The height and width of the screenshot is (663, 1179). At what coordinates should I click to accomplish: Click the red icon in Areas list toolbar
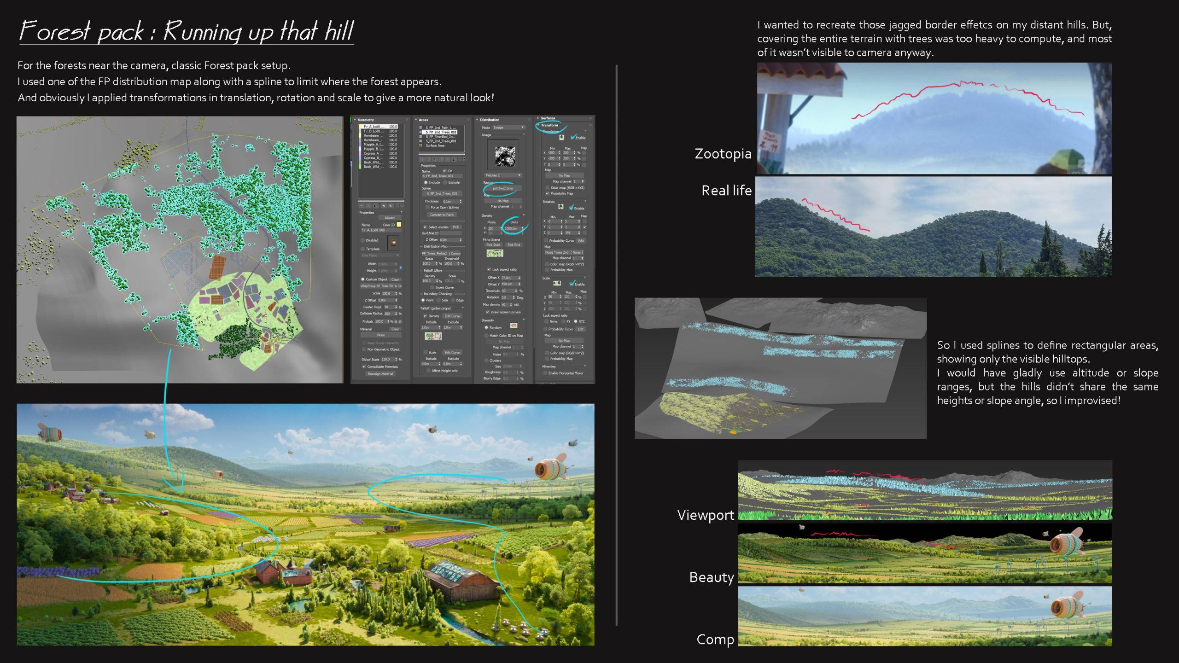(x=448, y=159)
